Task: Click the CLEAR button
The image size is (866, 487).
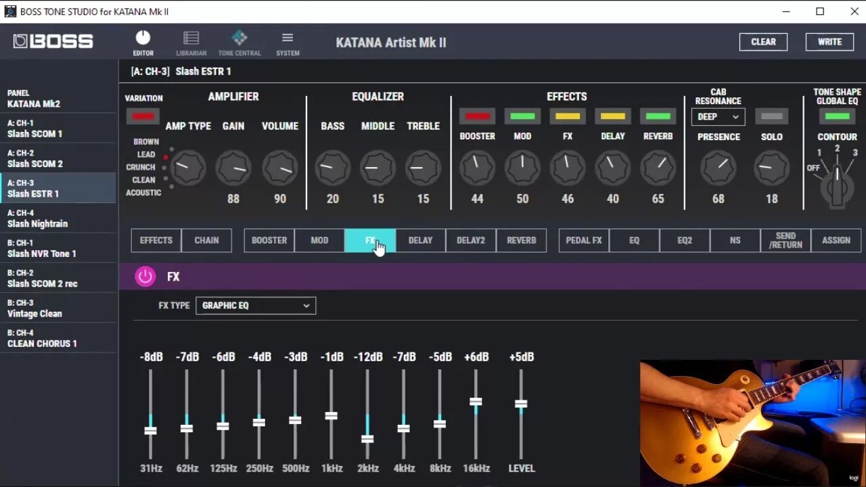Action: [x=763, y=41]
